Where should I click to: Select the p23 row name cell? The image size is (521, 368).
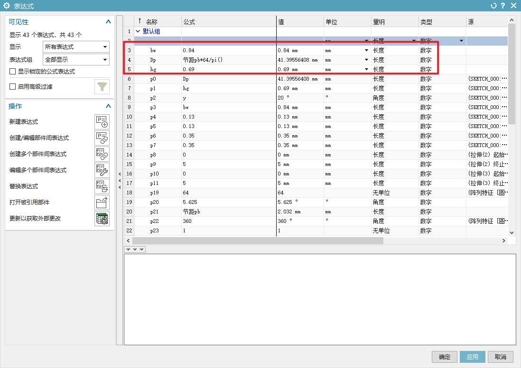158,230
